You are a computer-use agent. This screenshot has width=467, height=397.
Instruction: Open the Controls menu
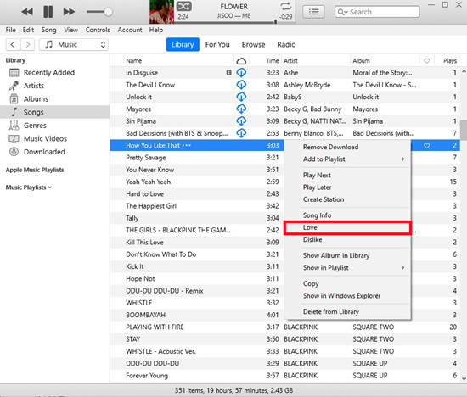point(98,30)
